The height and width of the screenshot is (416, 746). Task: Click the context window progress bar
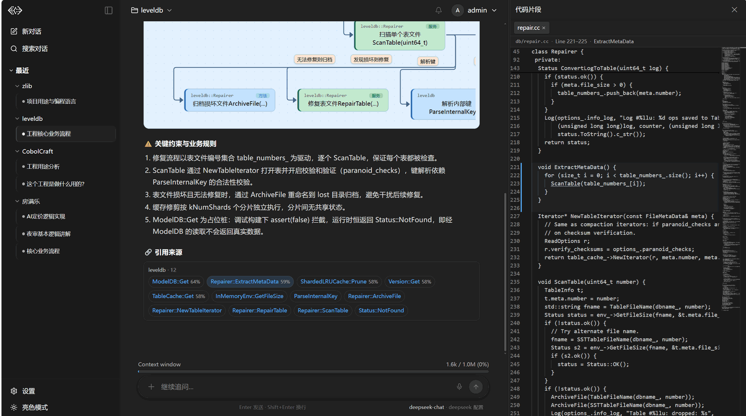313,371
